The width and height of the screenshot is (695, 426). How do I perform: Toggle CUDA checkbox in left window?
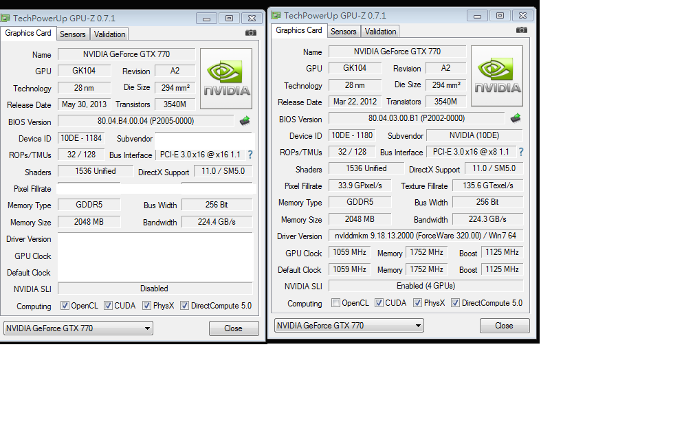pos(108,306)
